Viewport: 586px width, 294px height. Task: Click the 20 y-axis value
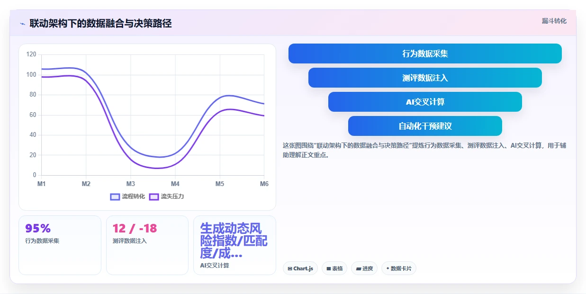click(33, 155)
